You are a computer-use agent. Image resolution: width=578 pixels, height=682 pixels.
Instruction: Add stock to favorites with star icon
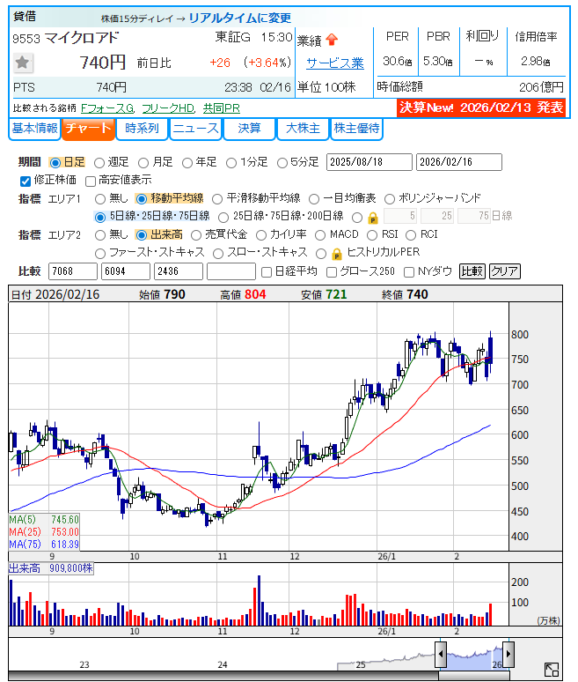(x=22, y=63)
